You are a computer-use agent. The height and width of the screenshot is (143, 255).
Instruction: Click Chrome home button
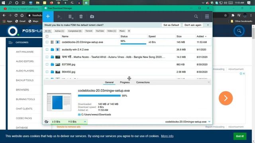point(22,15)
